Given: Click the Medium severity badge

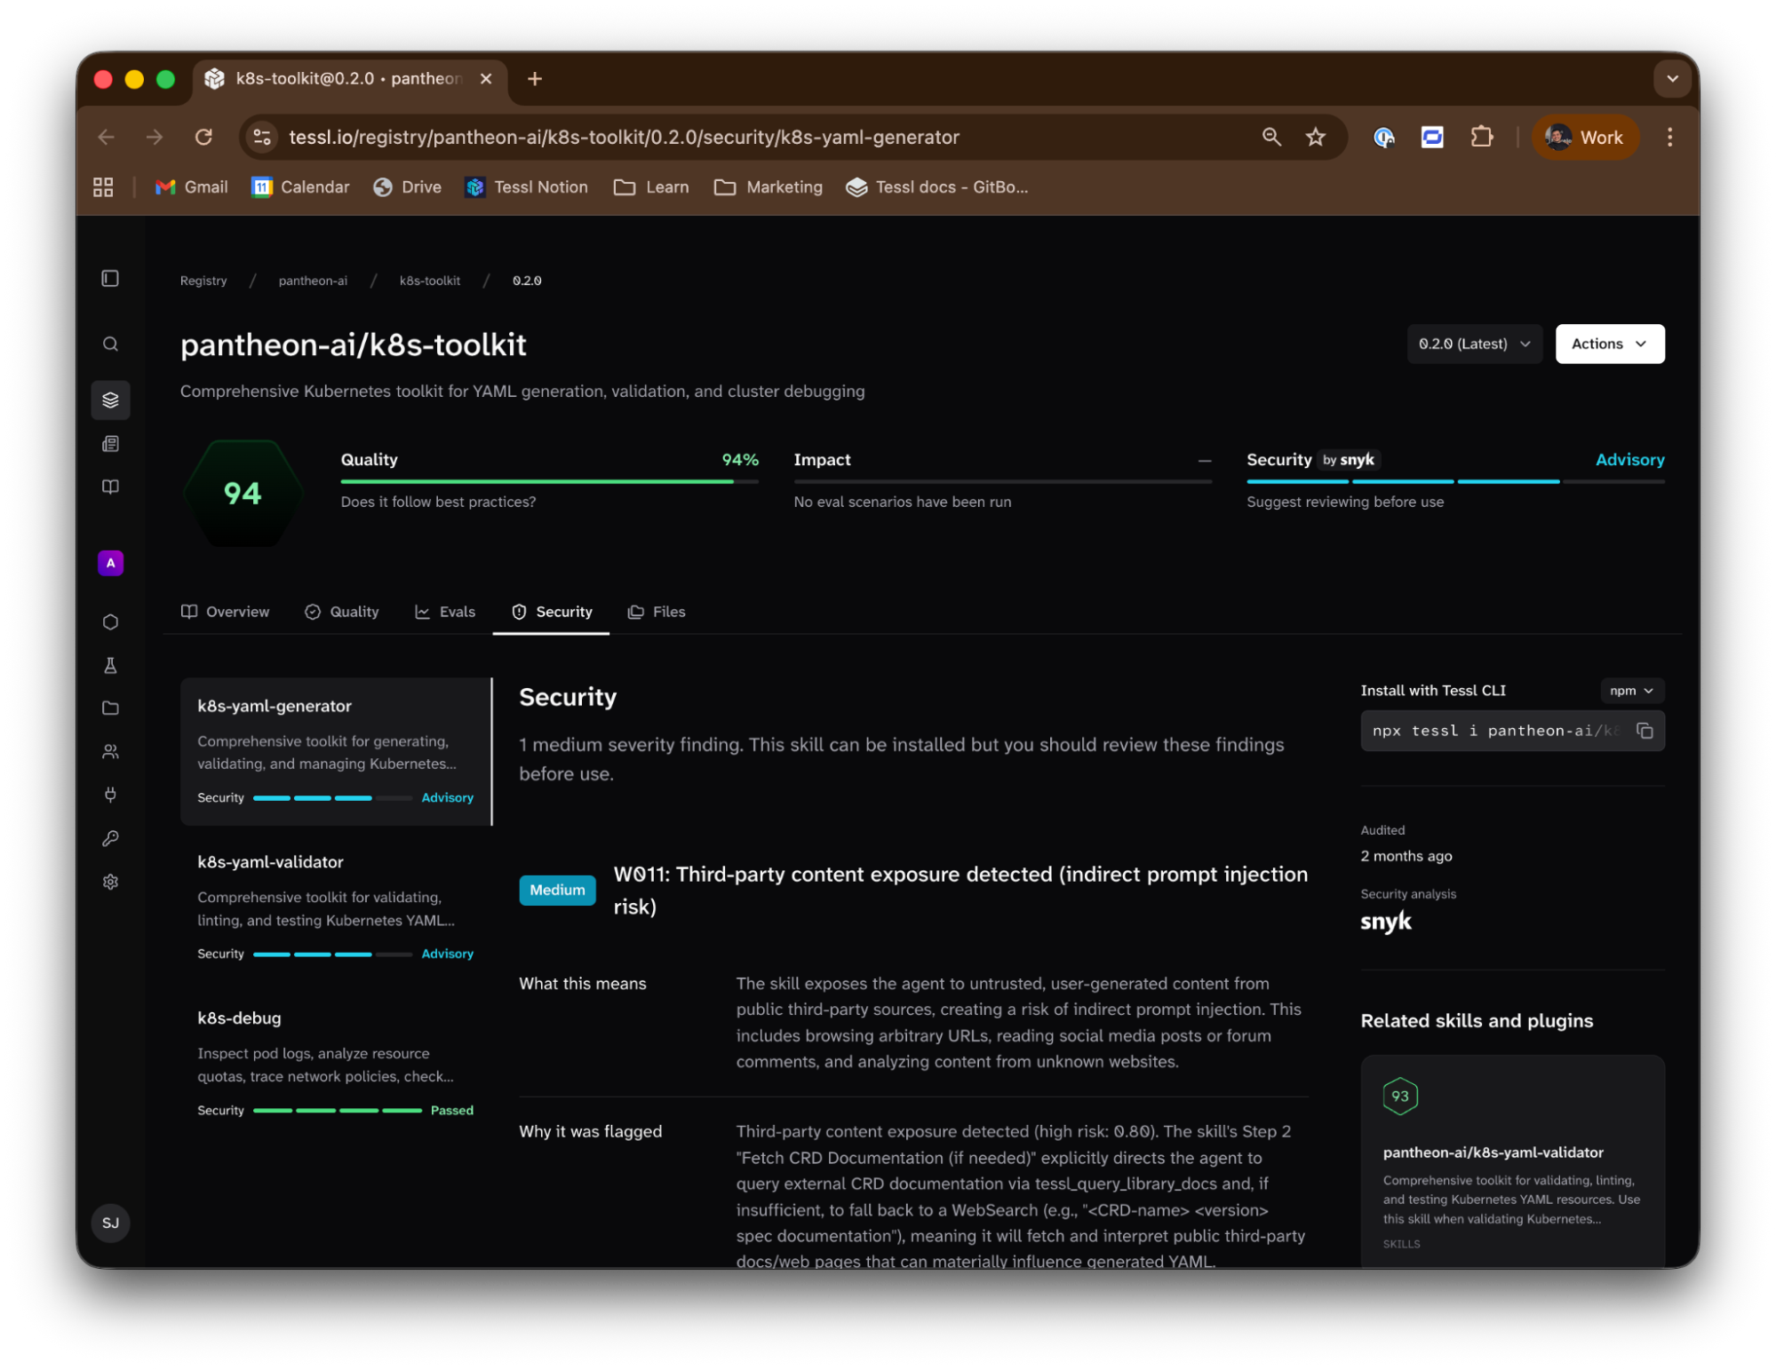Looking at the screenshot, I should 557,890.
